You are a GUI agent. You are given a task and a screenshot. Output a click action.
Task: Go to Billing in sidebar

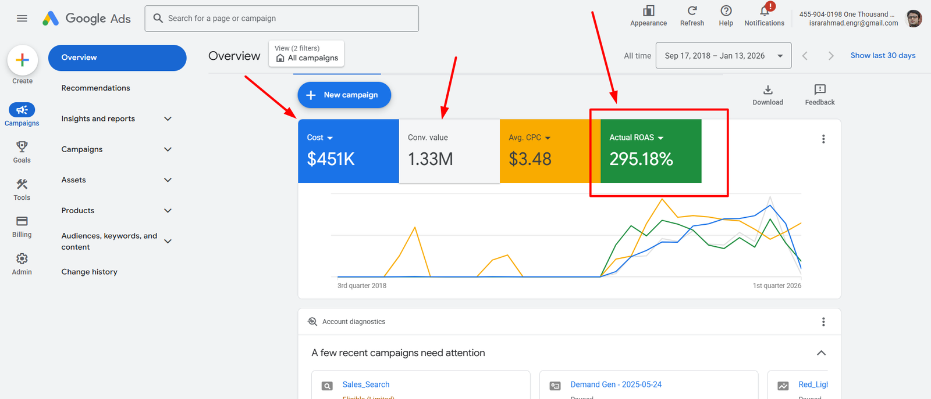pyautogui.click(x=22, y=221)
